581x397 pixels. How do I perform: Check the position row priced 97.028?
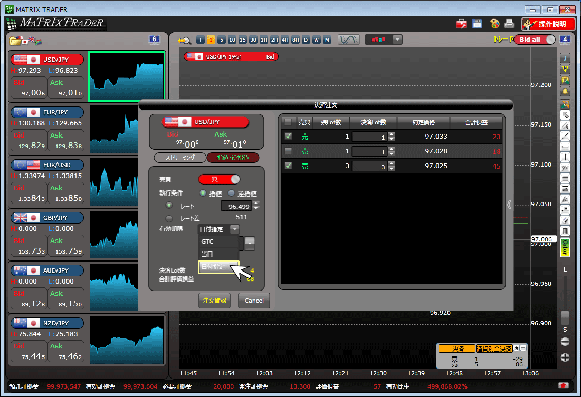tap(288, 151)
